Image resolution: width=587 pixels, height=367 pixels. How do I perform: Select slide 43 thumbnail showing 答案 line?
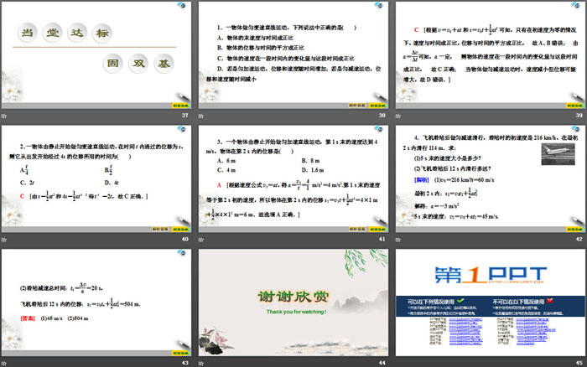pyautogui.click(x=96, y=302)
